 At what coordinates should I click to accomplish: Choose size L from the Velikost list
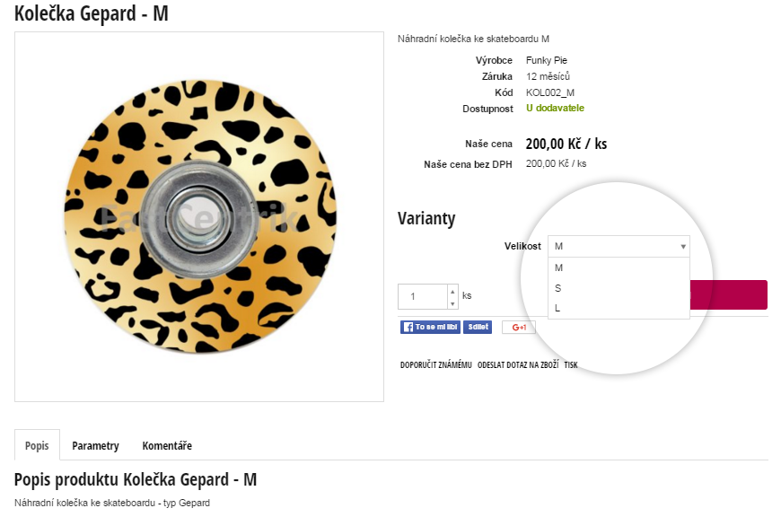coord(619,308)
